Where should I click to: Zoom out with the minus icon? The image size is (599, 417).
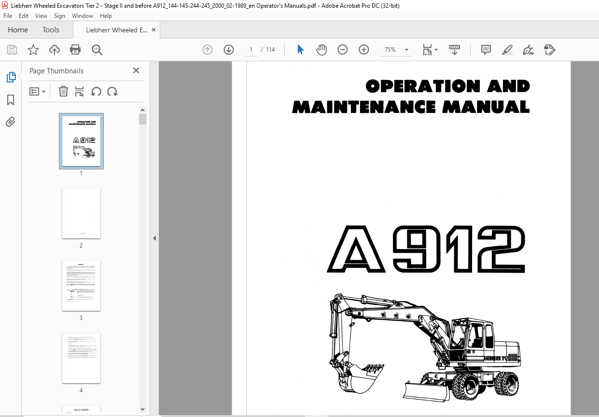[x=343, y=50]
